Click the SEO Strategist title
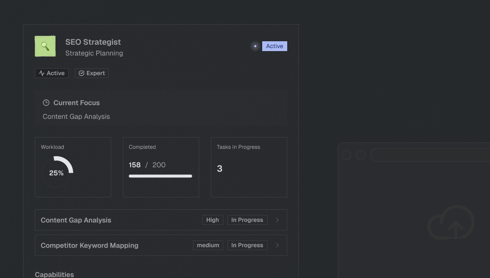The width and height of the screenshot is (490, 278). 93,42
